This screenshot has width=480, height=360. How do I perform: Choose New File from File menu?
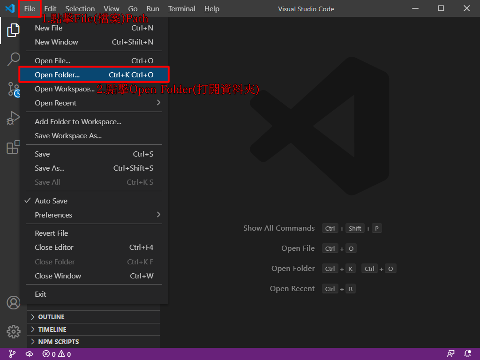94,28
